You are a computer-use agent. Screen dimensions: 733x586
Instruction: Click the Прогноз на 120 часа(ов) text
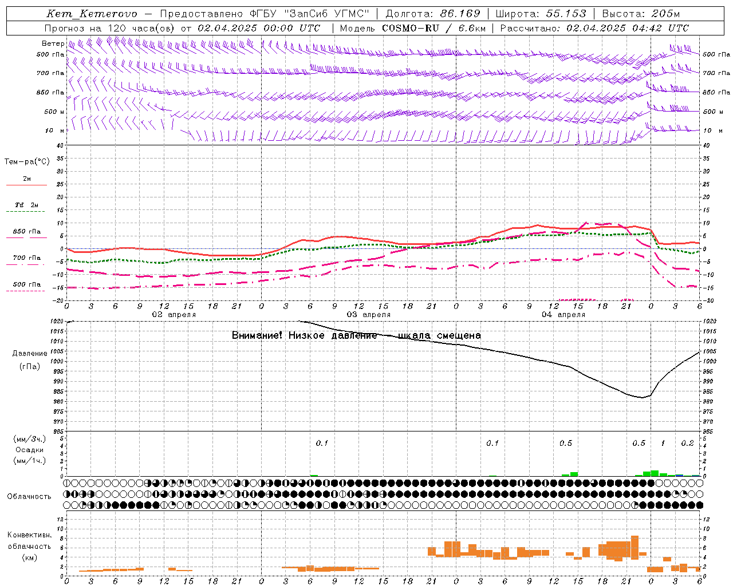click(111, 28)
